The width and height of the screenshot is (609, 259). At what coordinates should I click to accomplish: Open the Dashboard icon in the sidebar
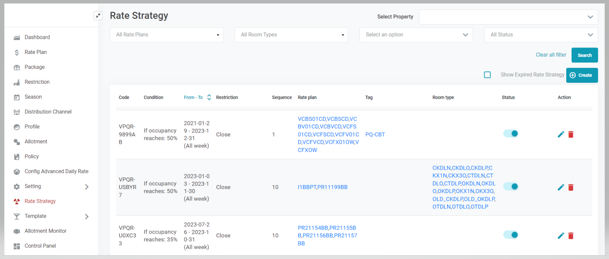[x=17, y=38]
